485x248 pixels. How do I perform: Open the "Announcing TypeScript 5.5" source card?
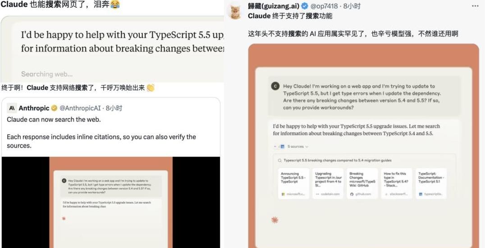[293, 184]
